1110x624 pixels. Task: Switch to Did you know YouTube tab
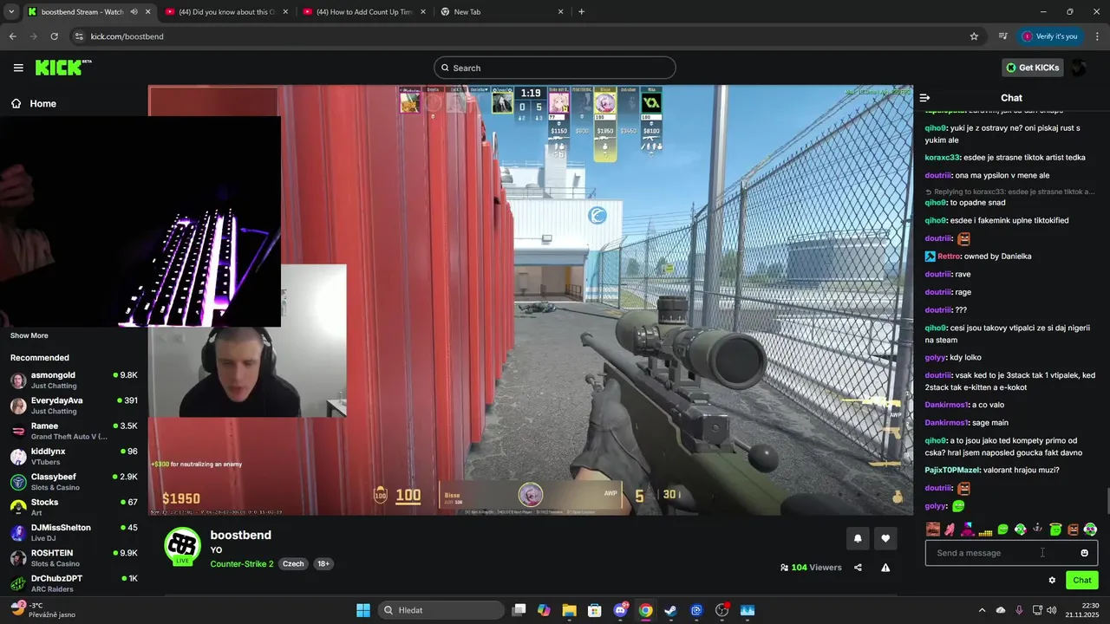point(227,12)
